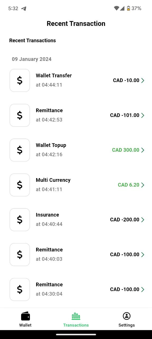Click the dollar icon for Wallet Transfer
The width and height of the screenshot is (152, 339).
[x=20, y=80]
